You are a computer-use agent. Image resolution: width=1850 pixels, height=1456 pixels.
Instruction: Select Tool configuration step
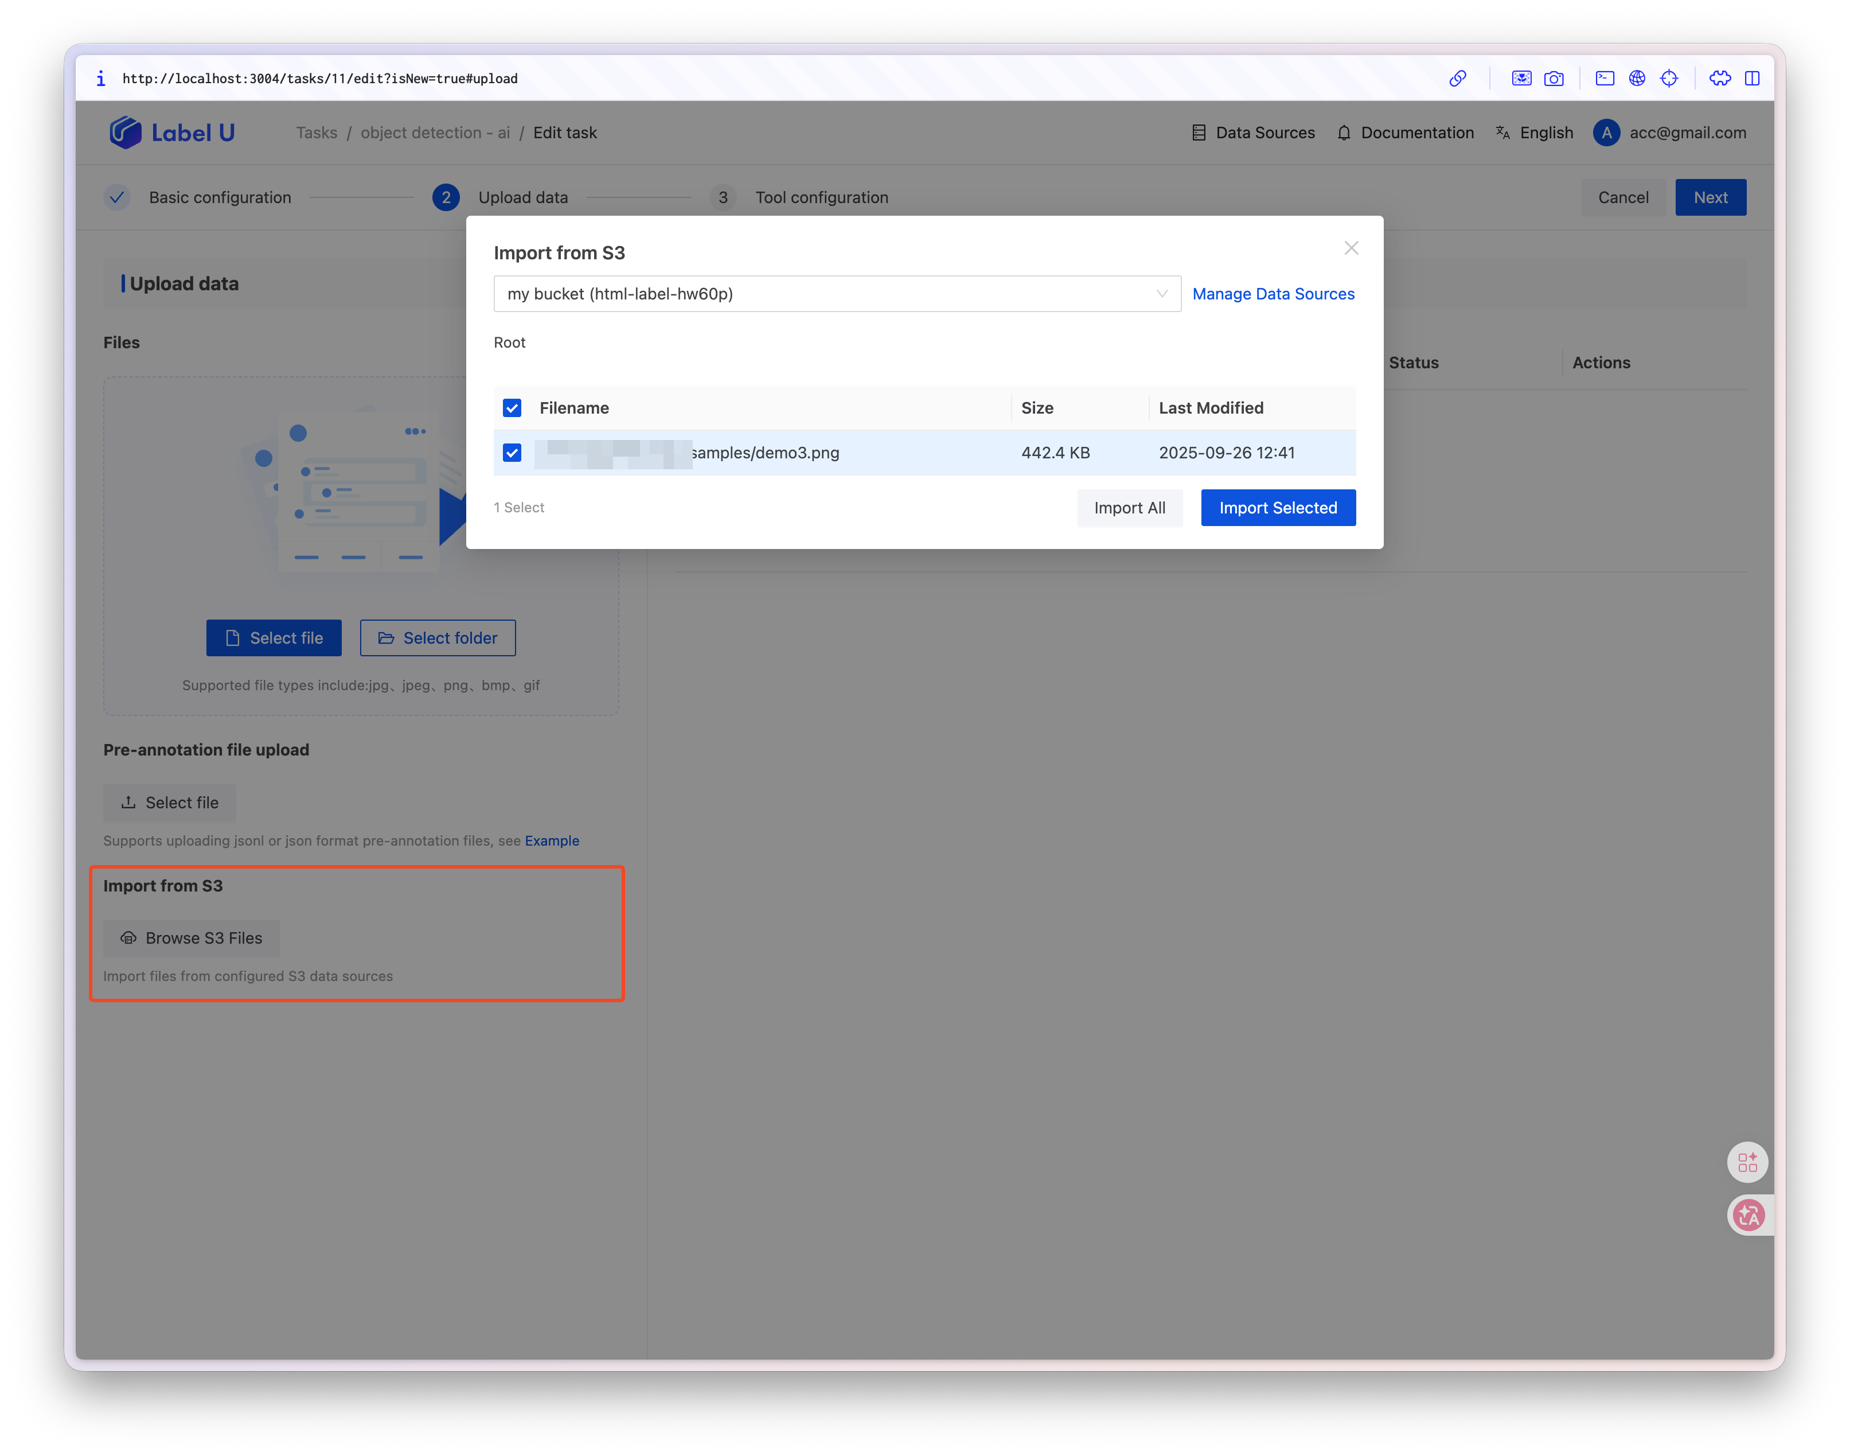pyautogui.click(x=799, y=197)
